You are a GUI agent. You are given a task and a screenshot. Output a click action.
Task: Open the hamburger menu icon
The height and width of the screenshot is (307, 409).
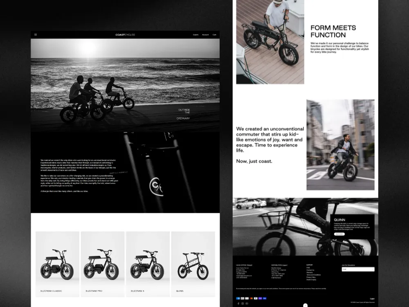36,34
